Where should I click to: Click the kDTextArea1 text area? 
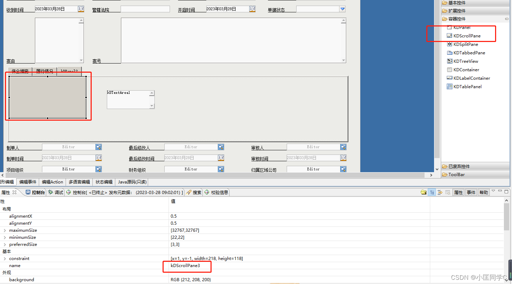(x=131, y=99)
